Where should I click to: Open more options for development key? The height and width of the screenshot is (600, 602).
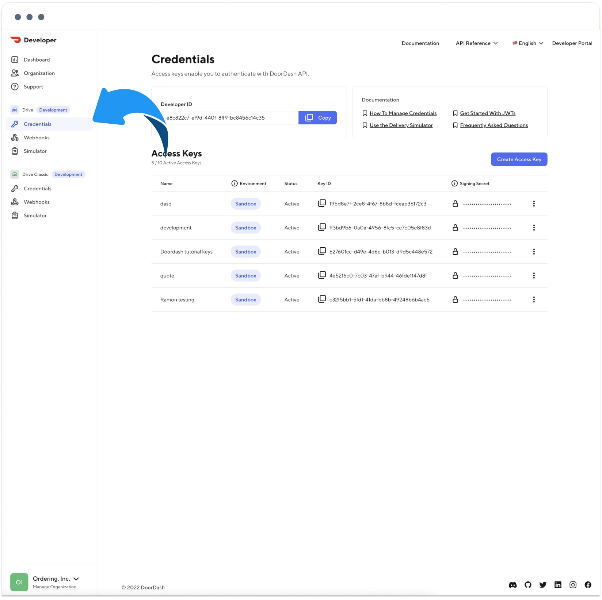[x=534, y=228]
